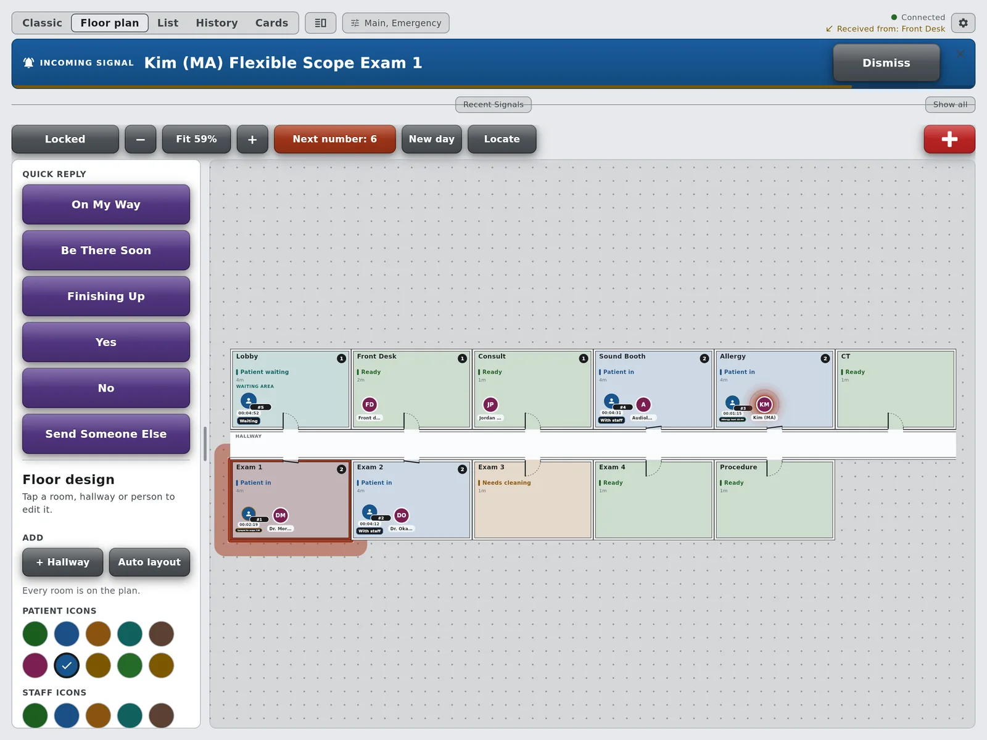Dismiss the incoming signal
This screenshot has height=740, width=987.
(886, 63)
